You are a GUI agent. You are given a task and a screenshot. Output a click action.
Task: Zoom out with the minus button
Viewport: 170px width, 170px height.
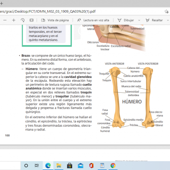pos(5,20)
